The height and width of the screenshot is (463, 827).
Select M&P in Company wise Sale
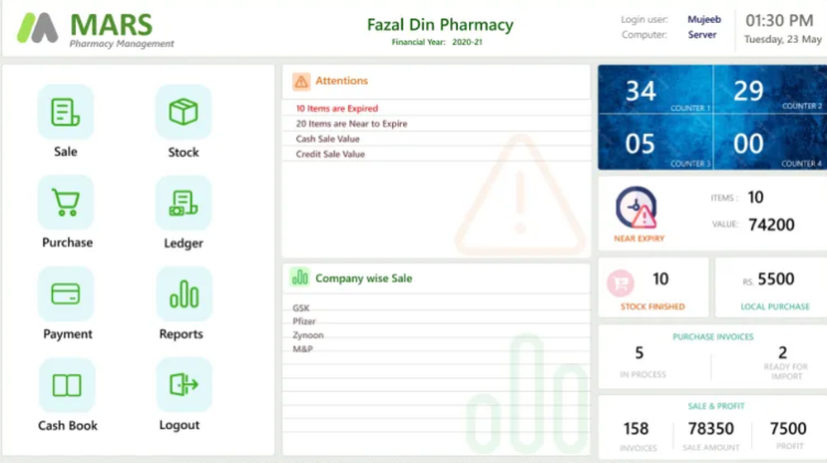tap(303, 349)
